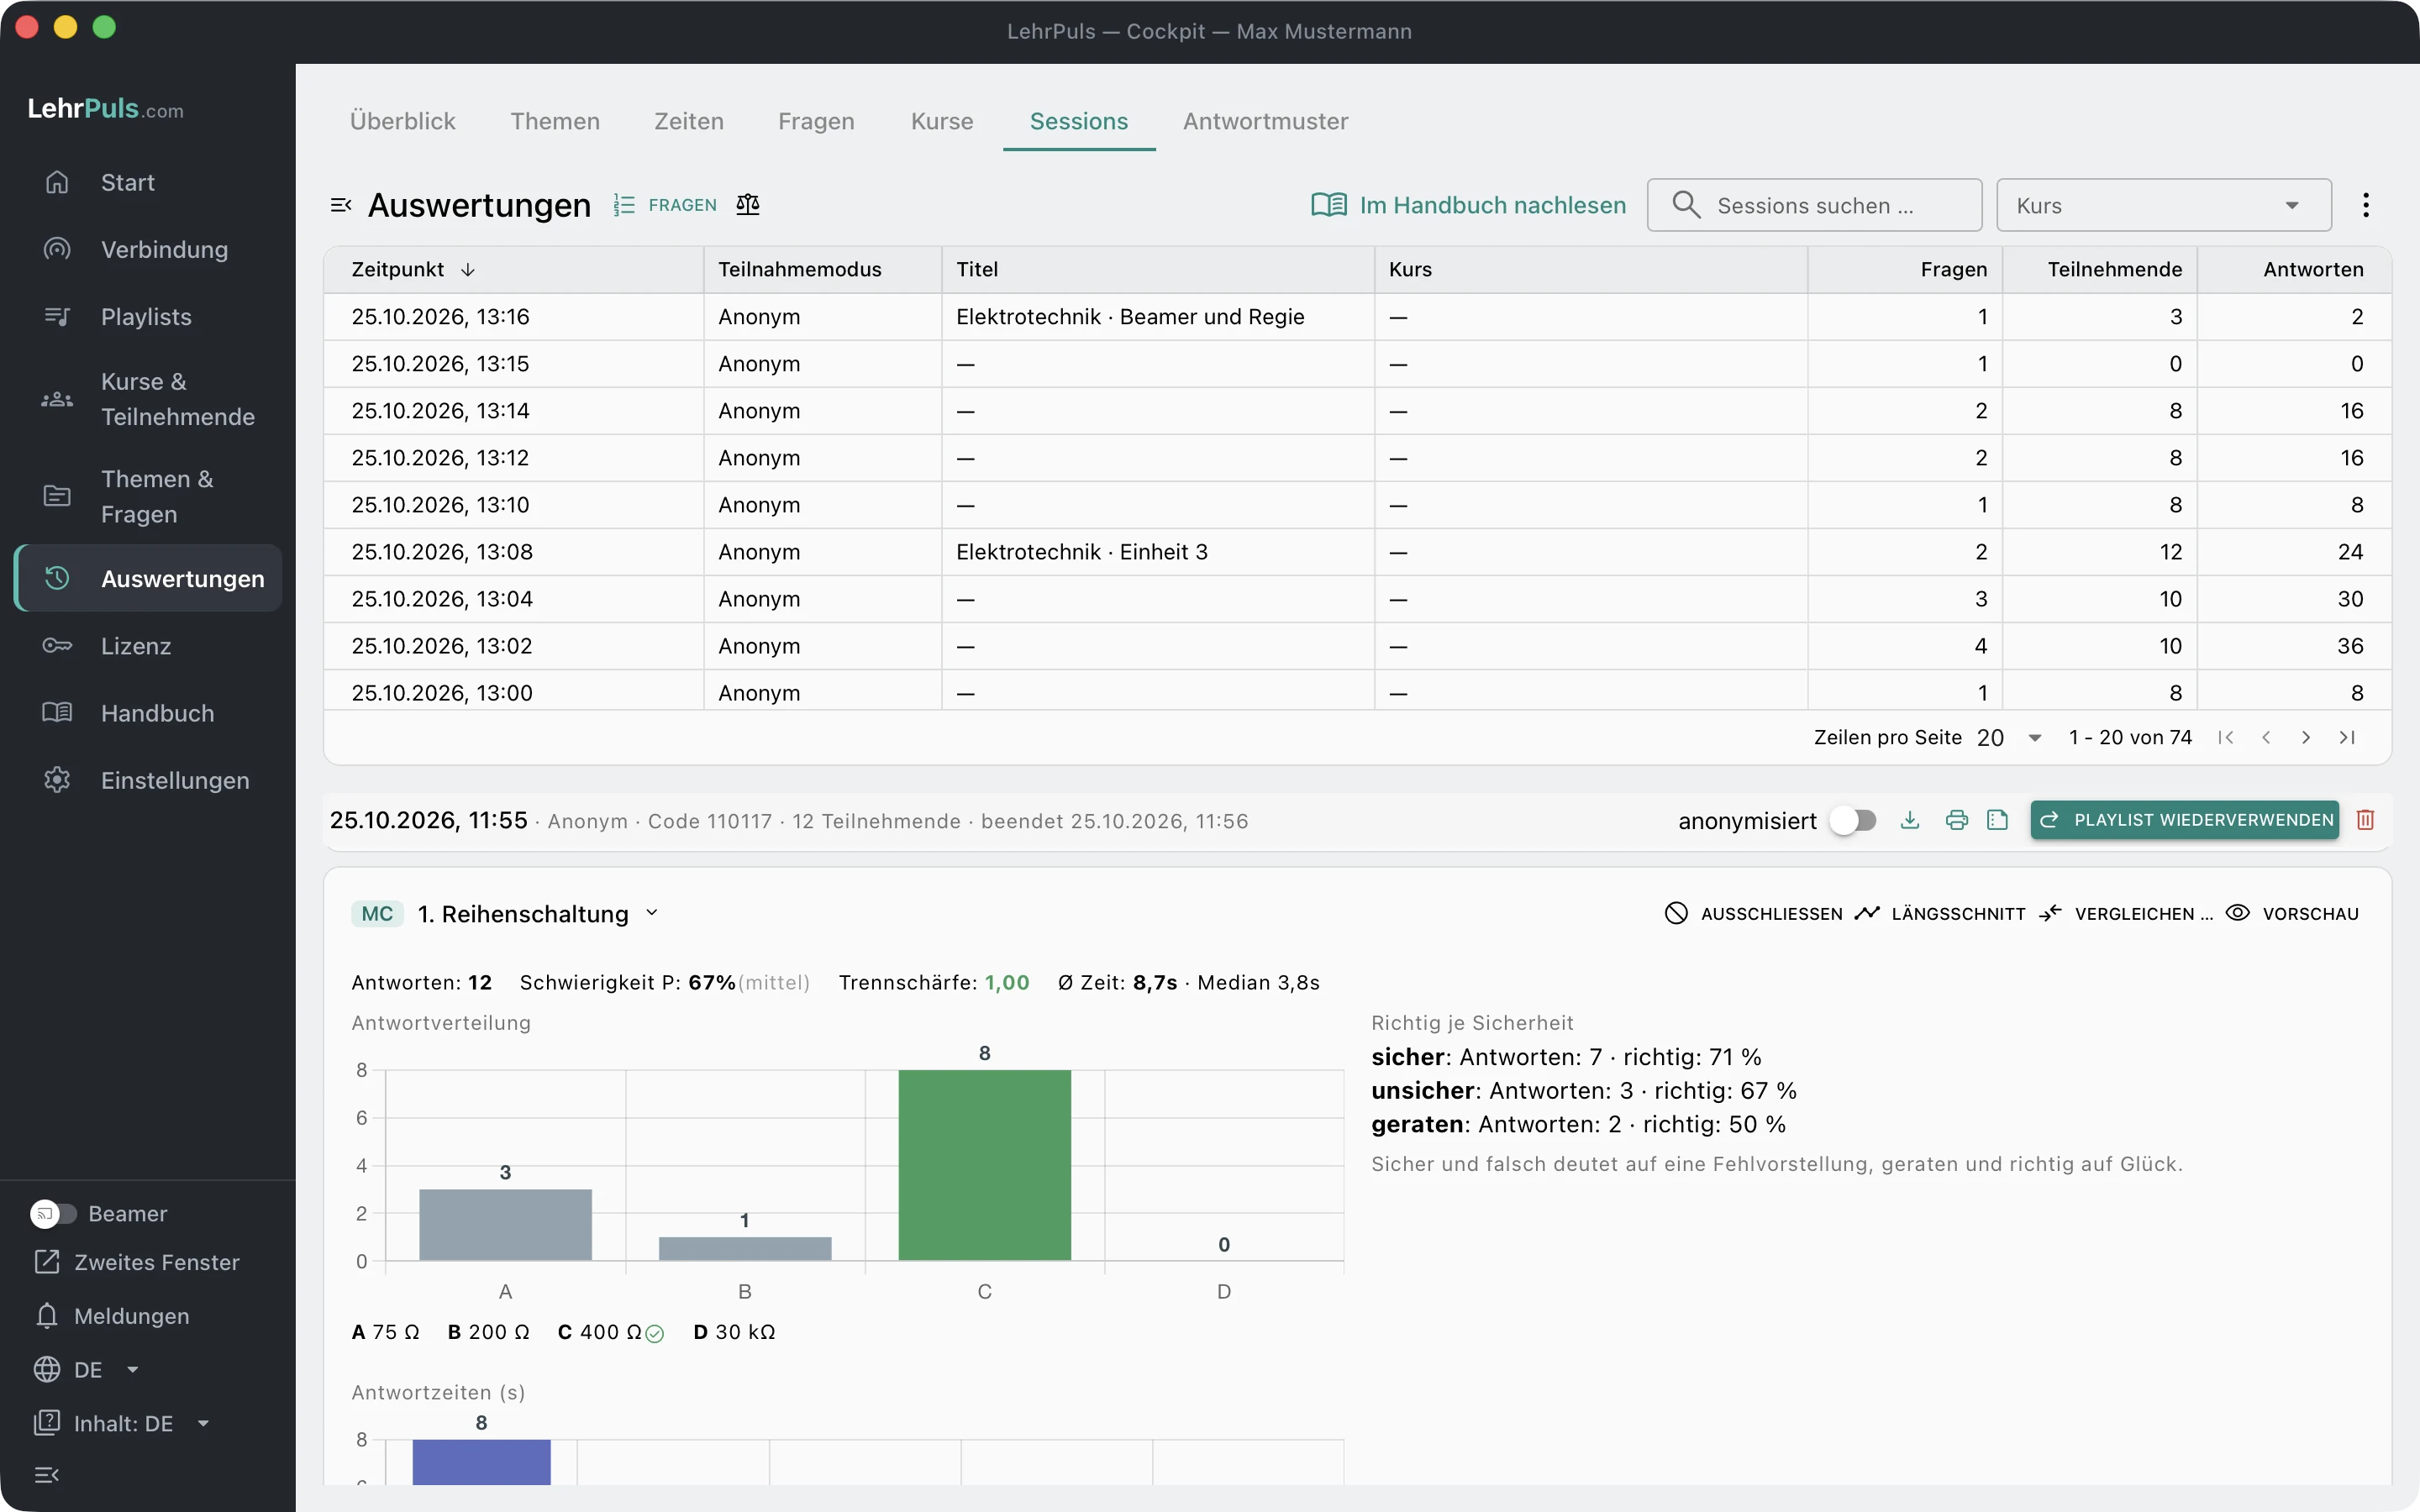Click PLAYLIST WIEDERVERWENDEN button

click(2184, 820)
